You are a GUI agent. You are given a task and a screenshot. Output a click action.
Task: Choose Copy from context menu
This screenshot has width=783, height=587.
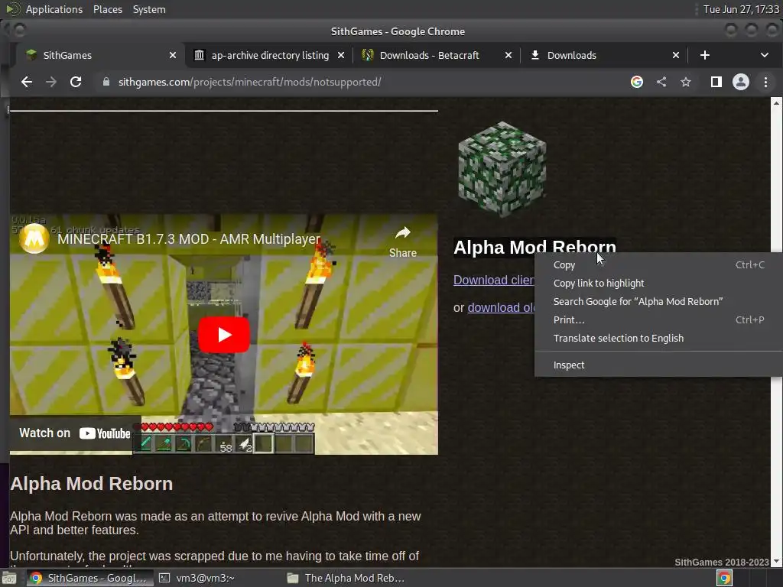pos(658,265)
